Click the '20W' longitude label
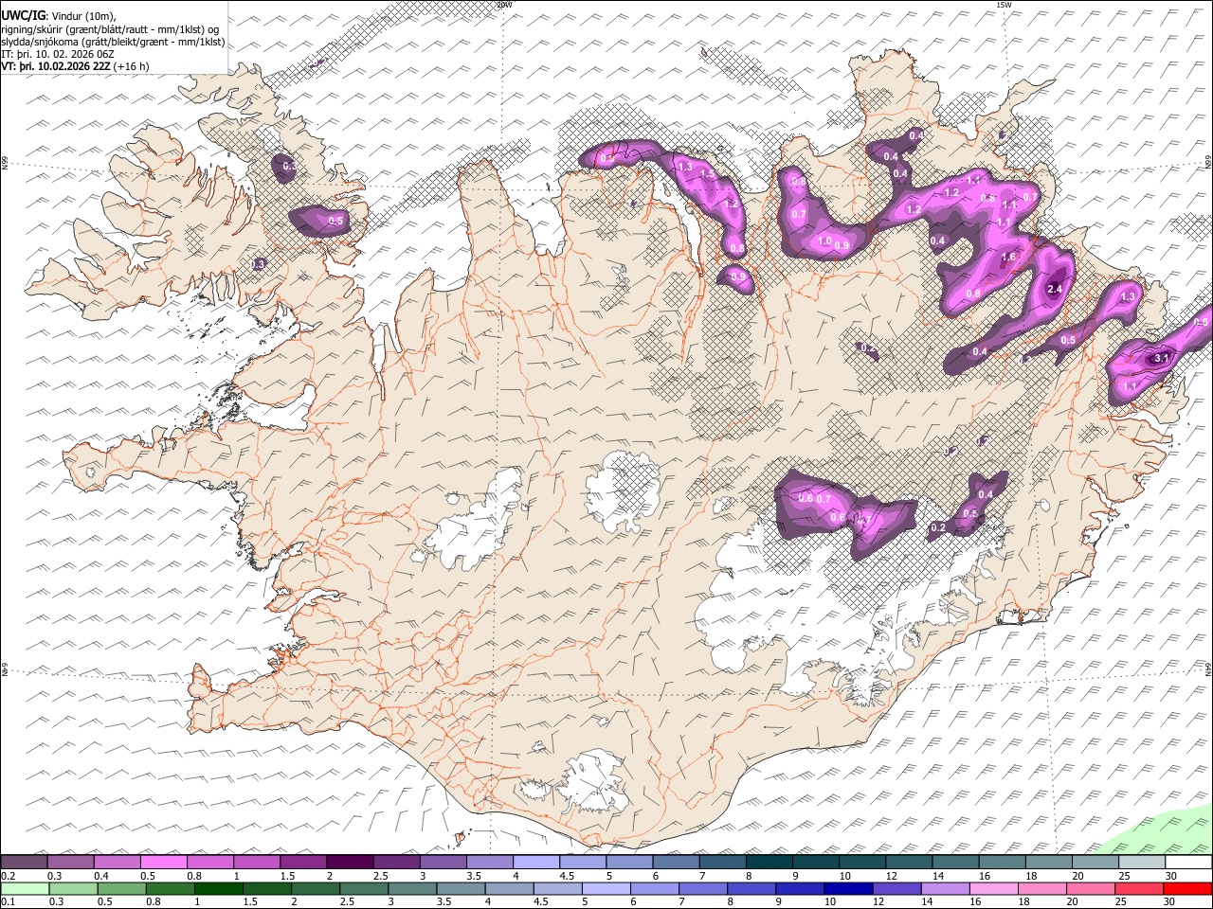 point(504,5)
